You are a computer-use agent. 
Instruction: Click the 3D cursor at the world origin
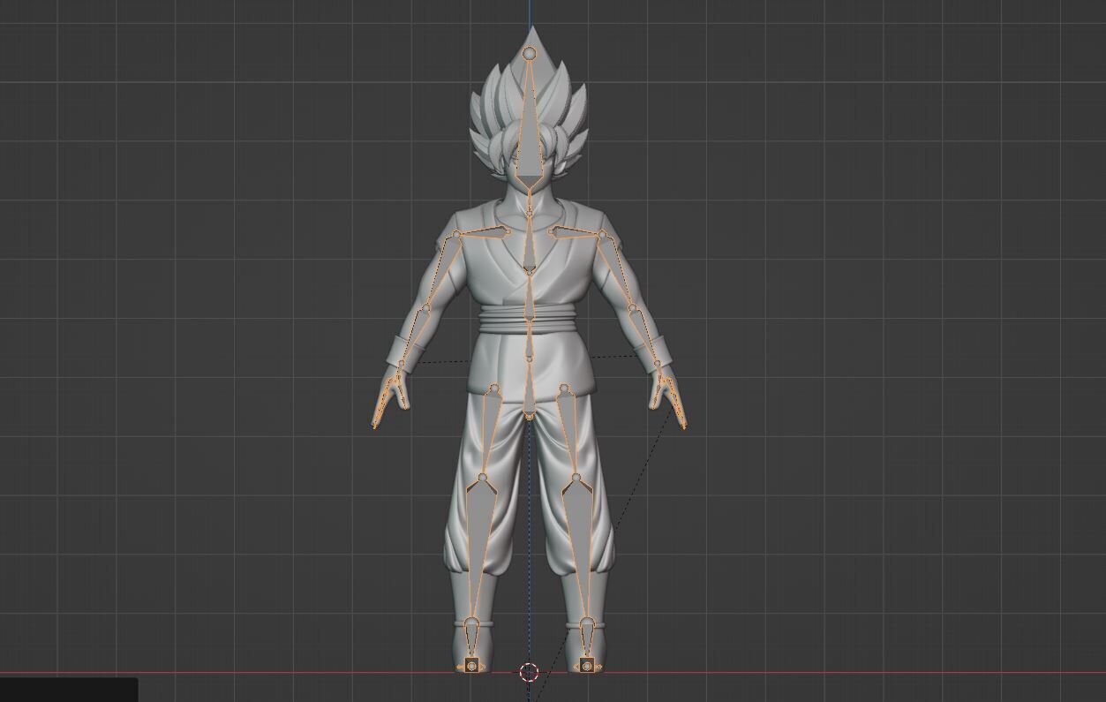(x=529, y=673)
